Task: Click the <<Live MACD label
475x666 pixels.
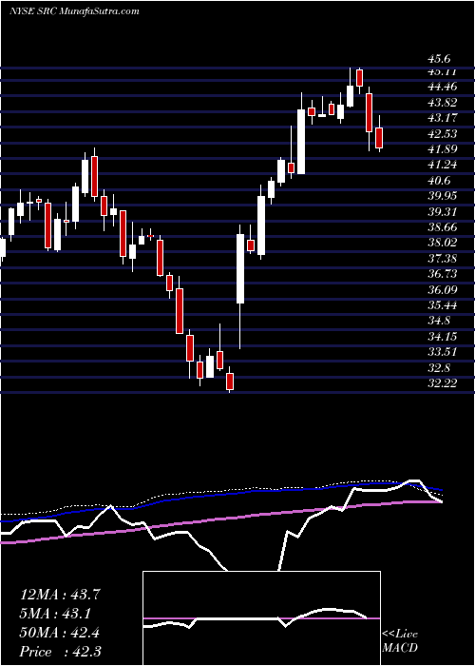Action: (x=400, y=641)
